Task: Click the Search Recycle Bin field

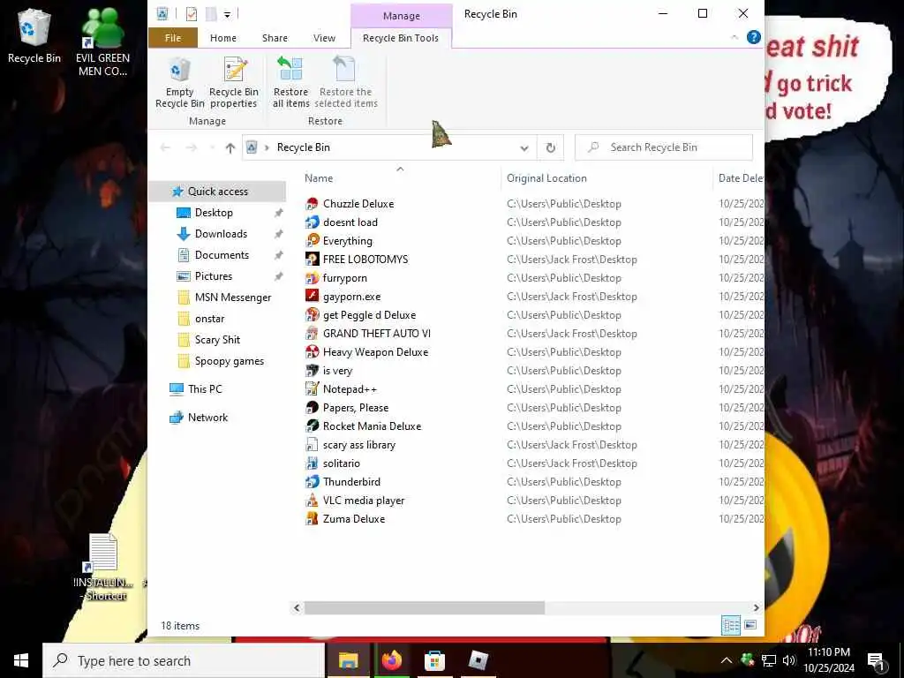Action: point(664,147)
